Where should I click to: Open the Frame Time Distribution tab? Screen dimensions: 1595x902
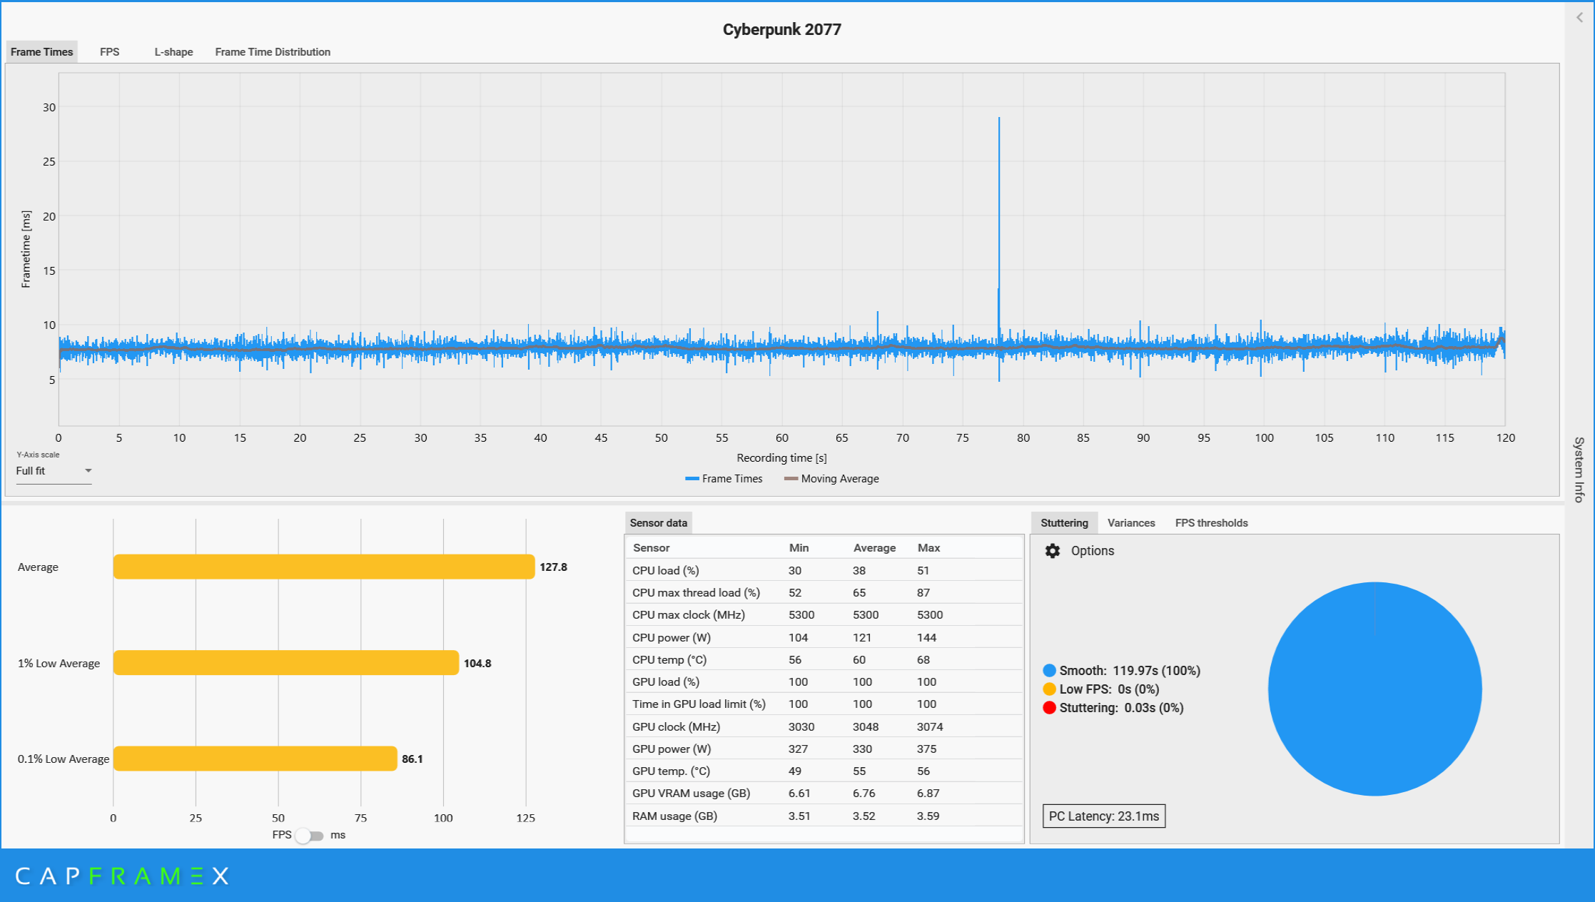pos(273,52)
